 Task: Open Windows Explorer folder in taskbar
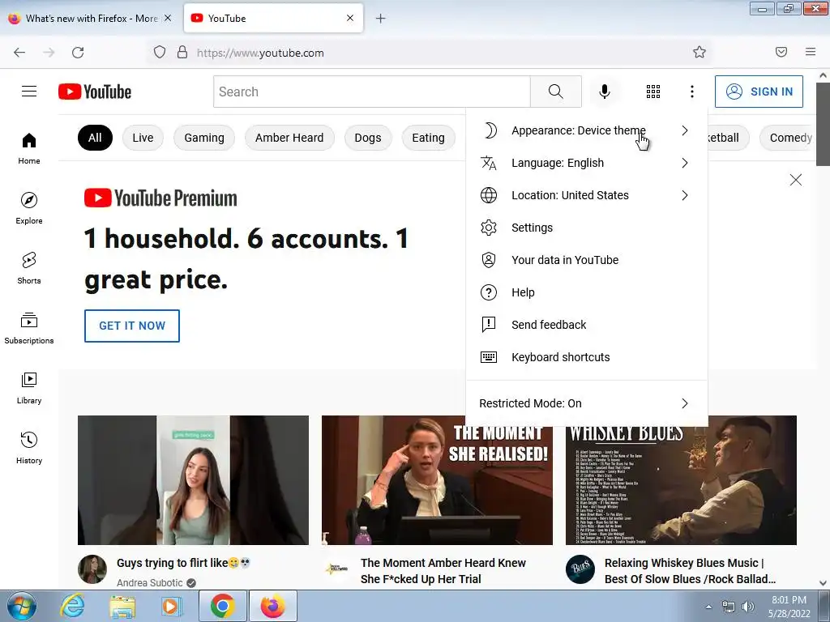pos(122,606)
